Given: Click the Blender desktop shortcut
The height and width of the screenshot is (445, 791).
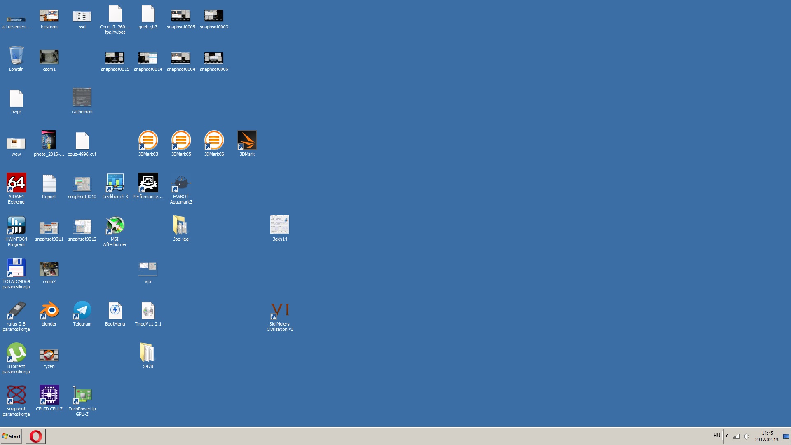Looking at the screenshot, I should pos(49,310).
